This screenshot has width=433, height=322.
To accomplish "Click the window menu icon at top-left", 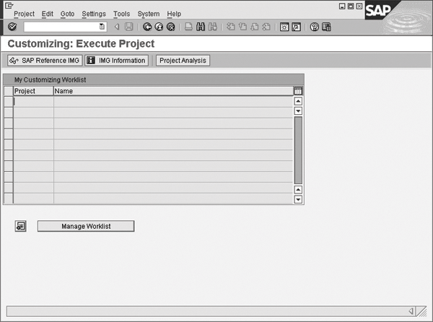I will coord(9,6).
